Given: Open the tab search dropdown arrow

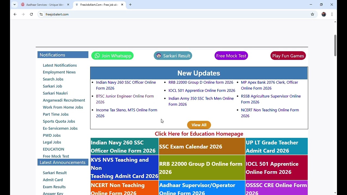Looking at the screenshot, I should click(x=15, y=5).
